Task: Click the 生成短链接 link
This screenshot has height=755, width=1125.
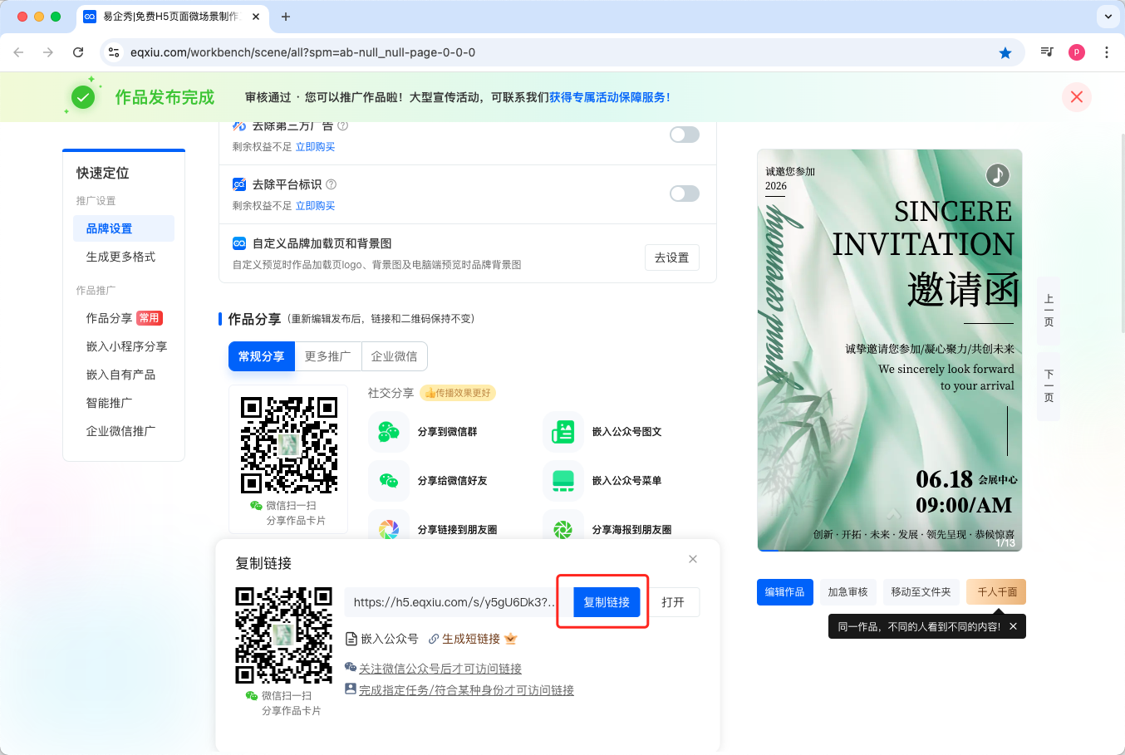Action: pyautogui.click(x=470, y=639)
